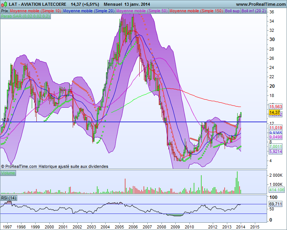
Task: Click the 50 level on RSI axis
Action: pyautogui.click(x=272, y=209)
